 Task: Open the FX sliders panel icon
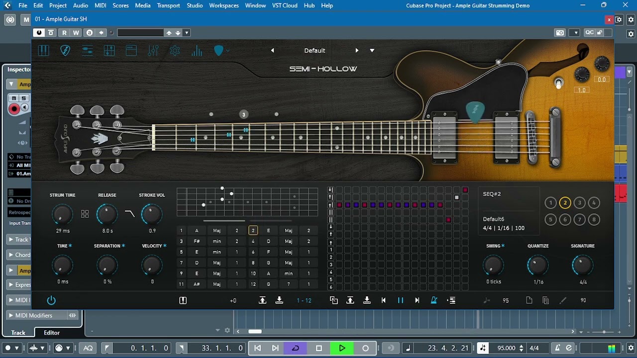(x=153, y=50)
